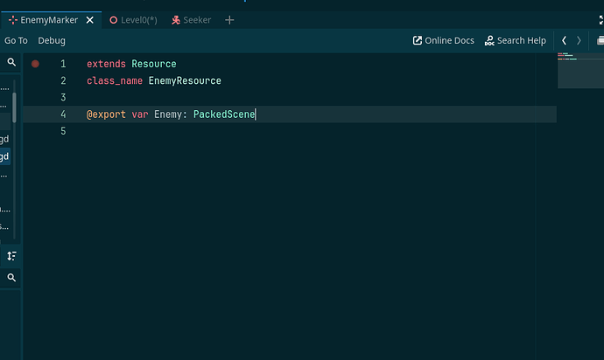Click the EnemyMarker tab node icon

(13, 20)
